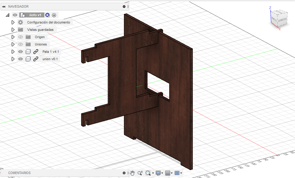The width and height of the screenshot is (295, 178).
Task: Click the component cube icon of Pata 1 v4:1
Action: tap(28, 52)
